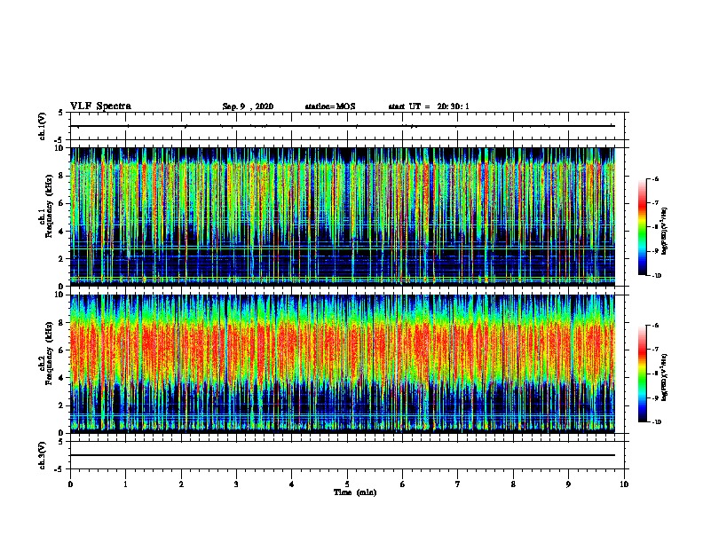Screen dimensions: 703x543
Task: Click the ch.1 voltage waveform trace
Action: point(343,126)
